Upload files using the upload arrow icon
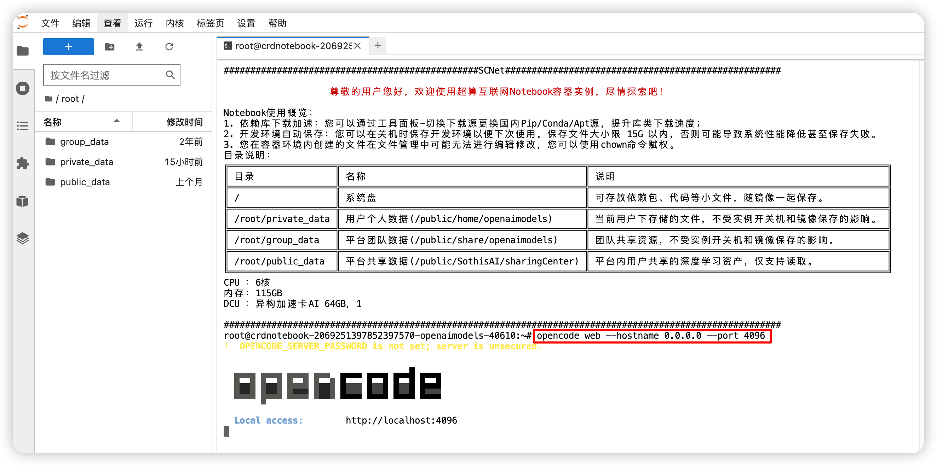The image size is (937, 466). 139,47
